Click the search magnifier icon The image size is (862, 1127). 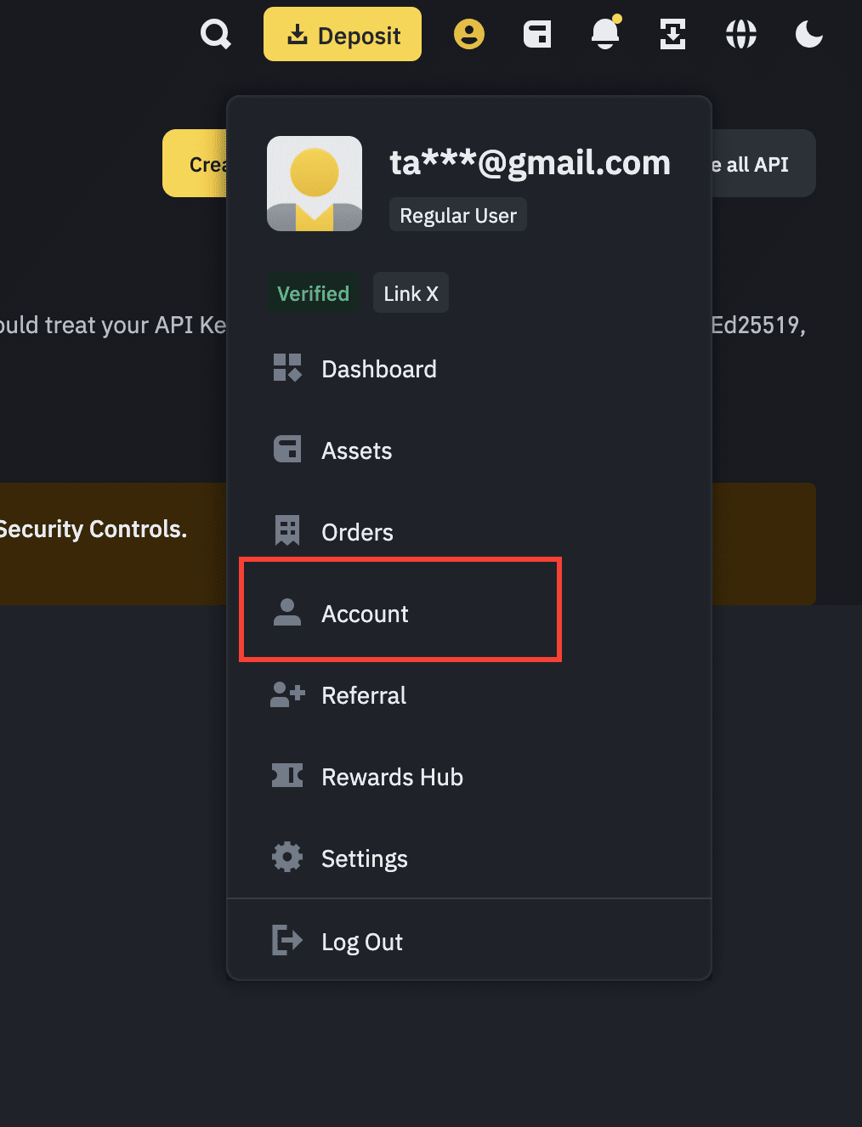[215, 35]
